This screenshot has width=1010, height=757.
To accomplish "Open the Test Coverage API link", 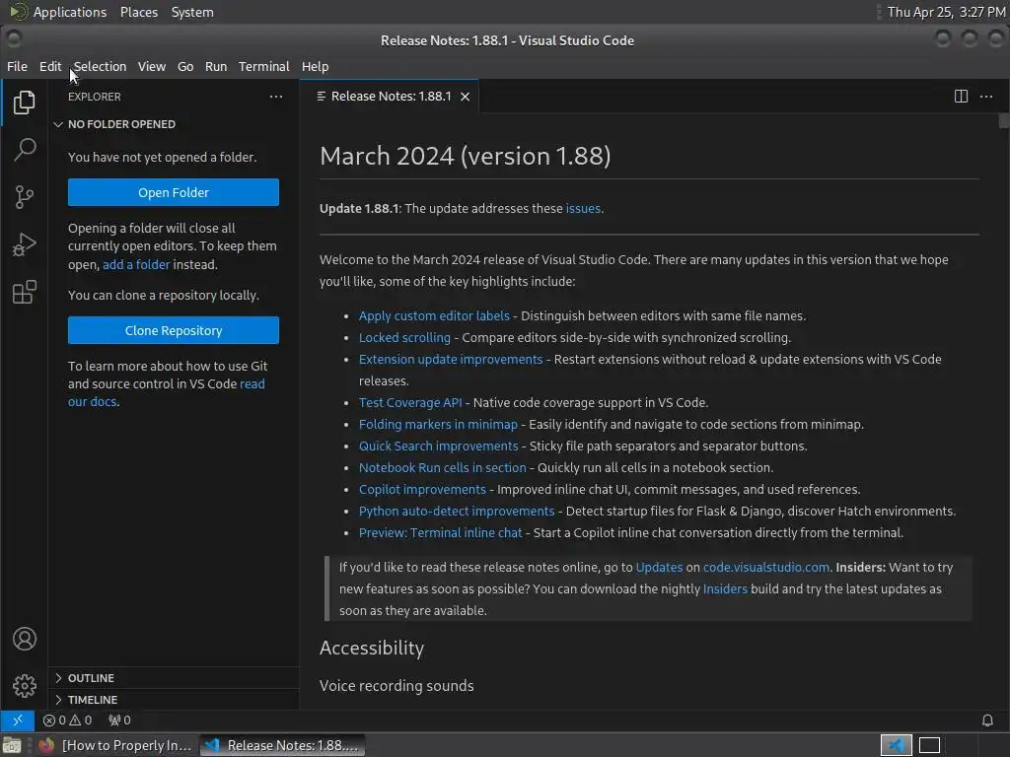I will [410, 403].
